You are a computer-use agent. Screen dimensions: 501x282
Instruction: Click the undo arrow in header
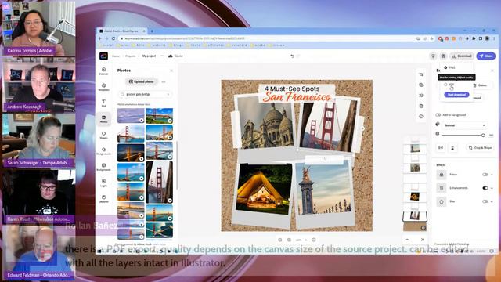(292, 56)
